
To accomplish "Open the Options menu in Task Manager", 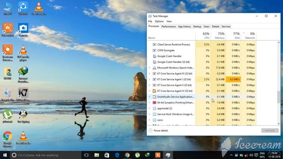I will tap(159, 21).
